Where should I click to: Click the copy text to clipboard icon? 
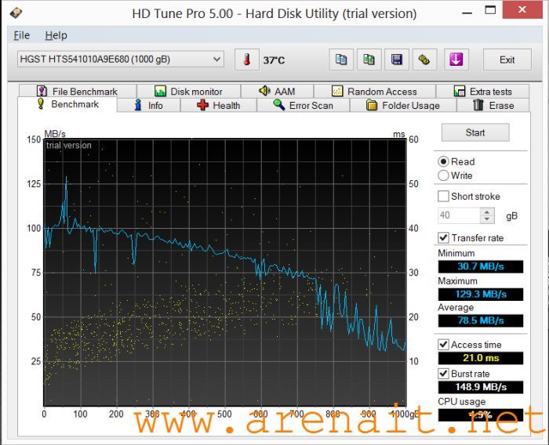click(340, 60)
